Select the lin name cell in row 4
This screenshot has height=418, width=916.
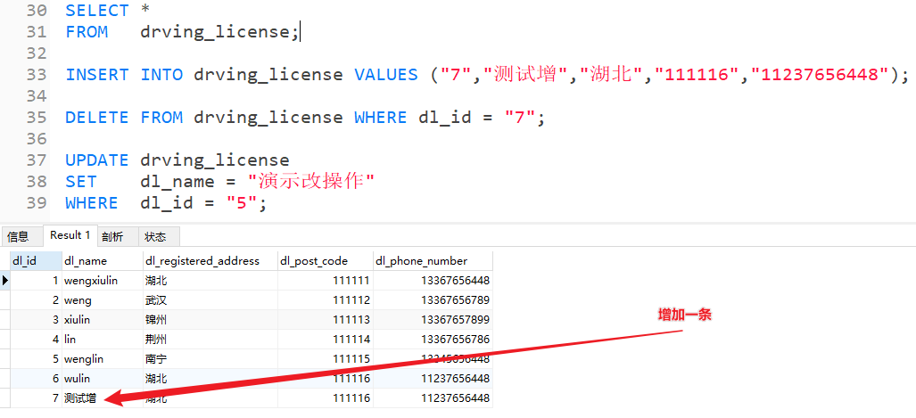[103, 340]
